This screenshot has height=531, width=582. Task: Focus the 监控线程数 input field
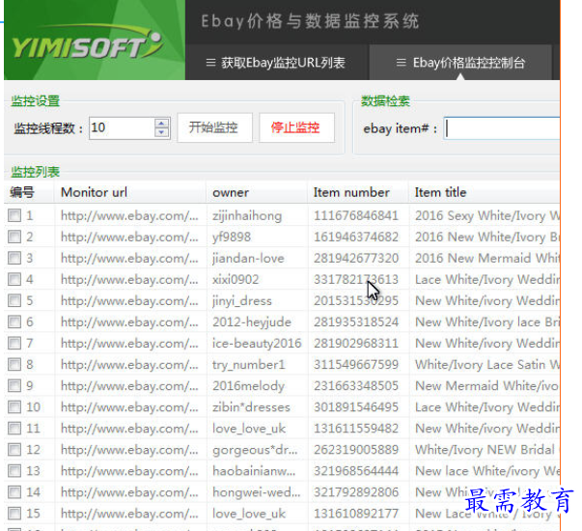point(122,128)
